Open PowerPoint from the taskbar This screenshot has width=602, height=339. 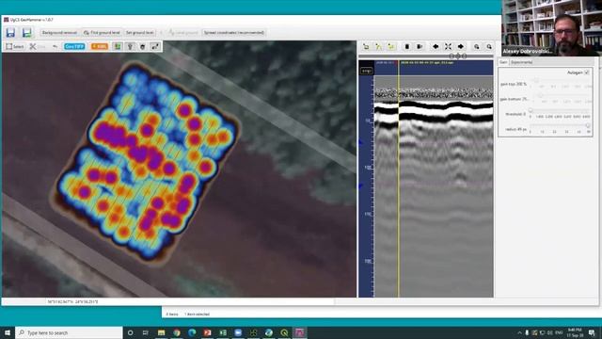coord(207,332)
